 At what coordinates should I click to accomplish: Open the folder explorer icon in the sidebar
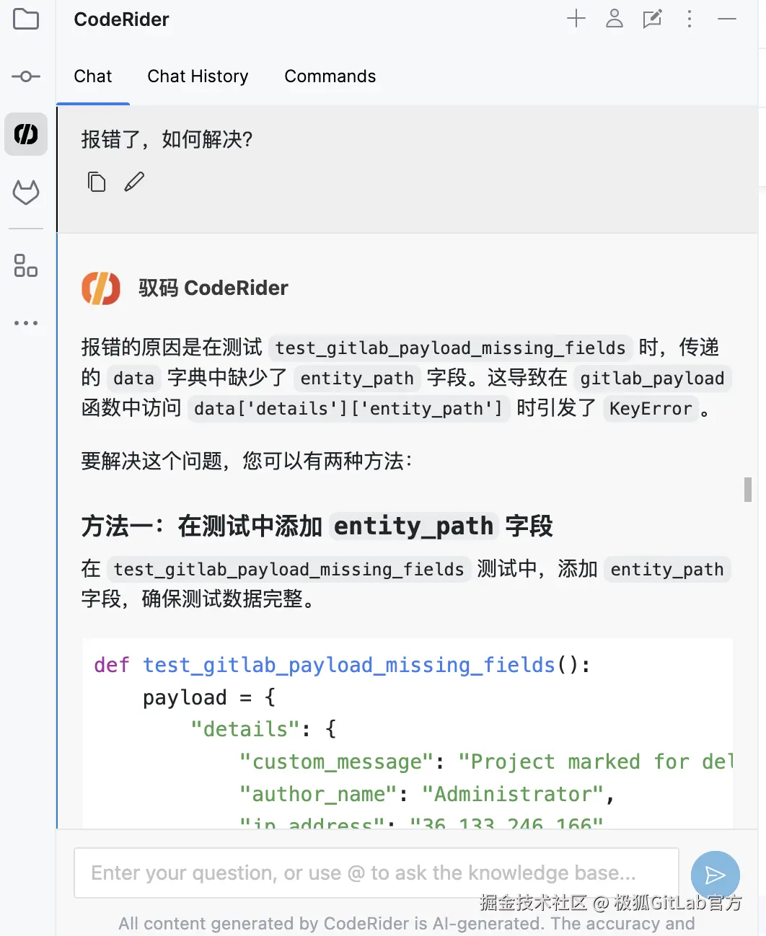26,19
